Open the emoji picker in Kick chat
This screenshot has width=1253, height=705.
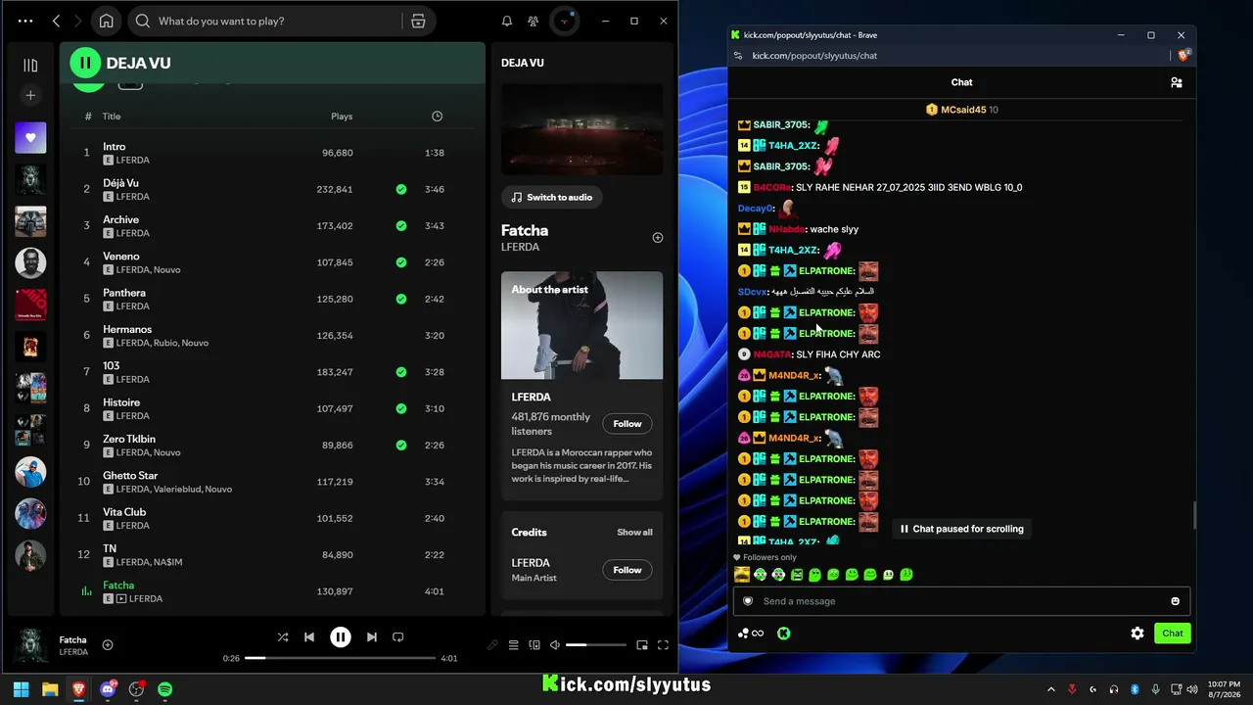click(1176, 601)
